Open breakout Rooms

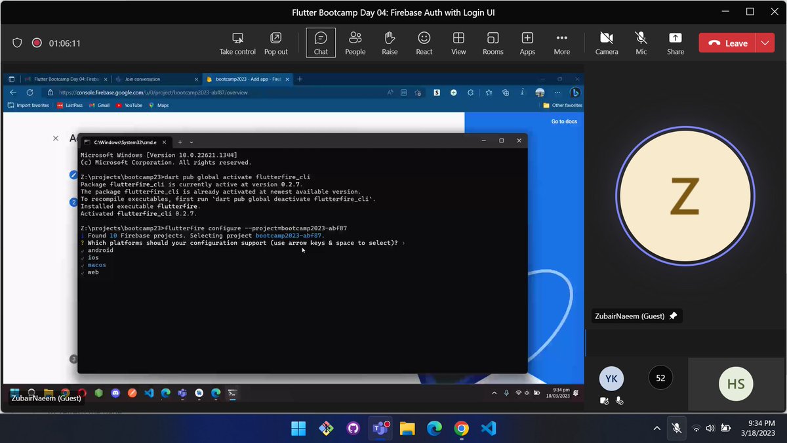click(493, 43)
